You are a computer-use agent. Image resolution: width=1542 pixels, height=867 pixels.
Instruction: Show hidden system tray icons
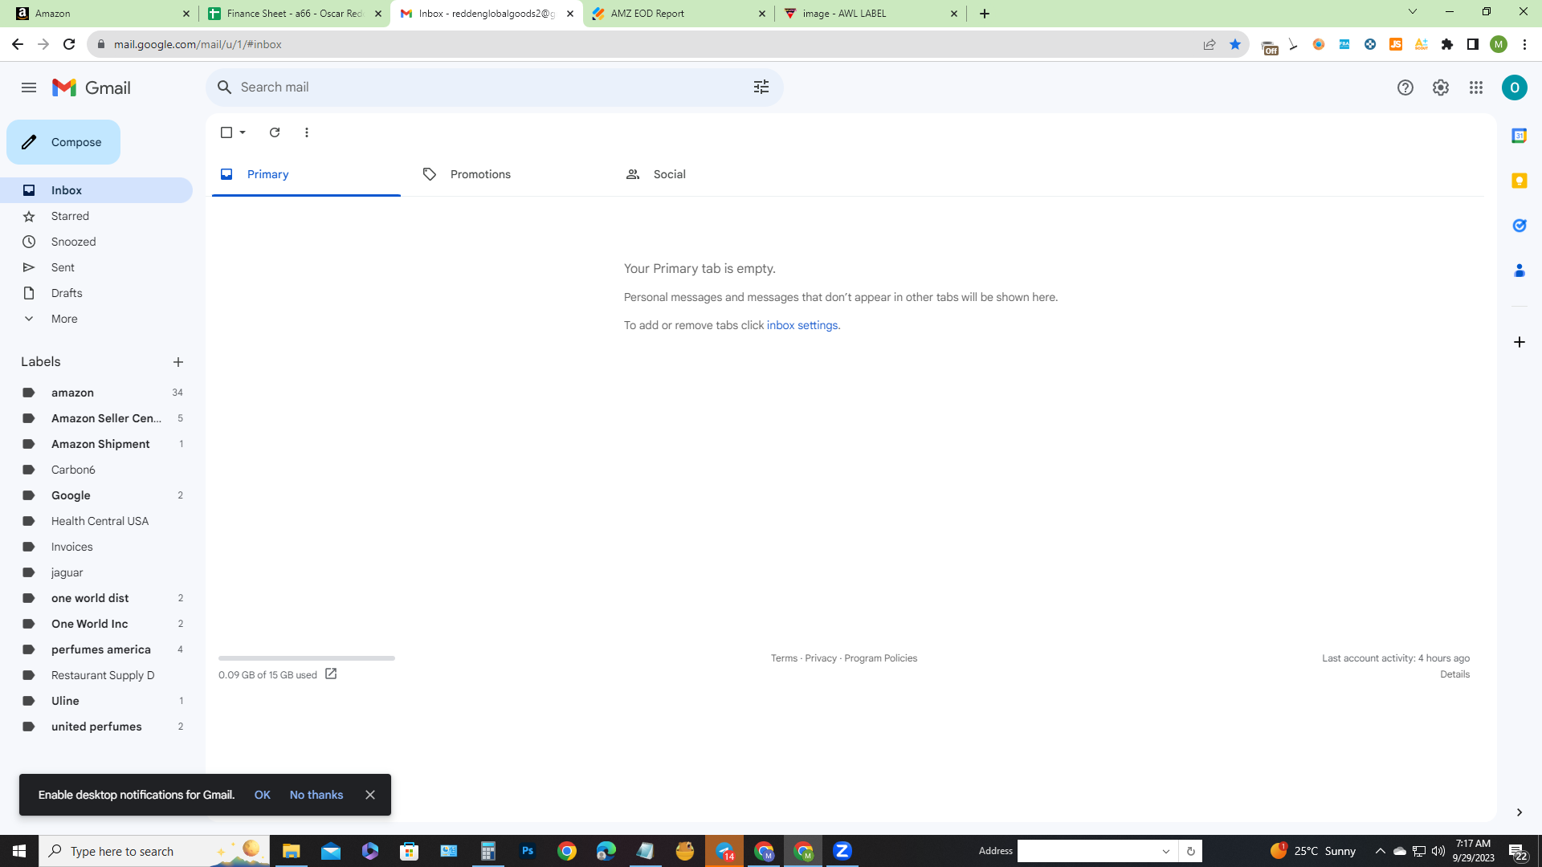1380,851
